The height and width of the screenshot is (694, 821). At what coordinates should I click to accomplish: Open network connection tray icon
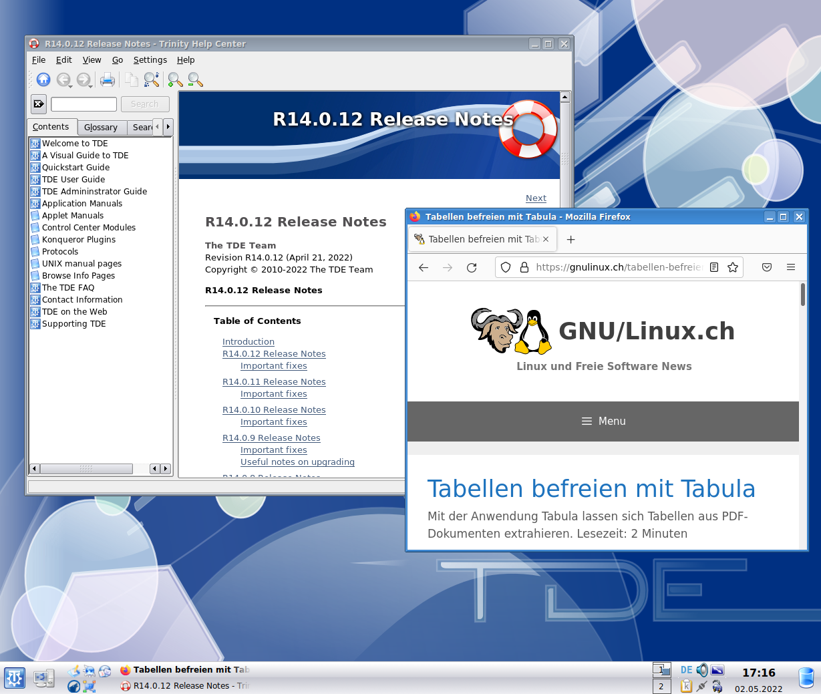701,686
